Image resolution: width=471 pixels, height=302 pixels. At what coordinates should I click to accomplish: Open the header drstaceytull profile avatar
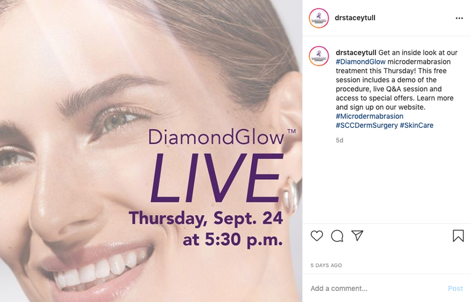tap(319, 18)
